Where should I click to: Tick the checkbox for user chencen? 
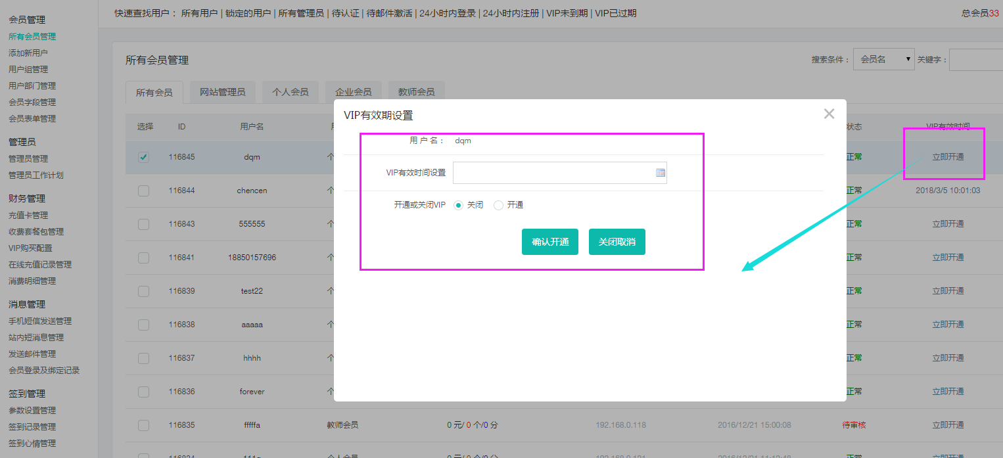pyautogui.click(x=143, y=191)
